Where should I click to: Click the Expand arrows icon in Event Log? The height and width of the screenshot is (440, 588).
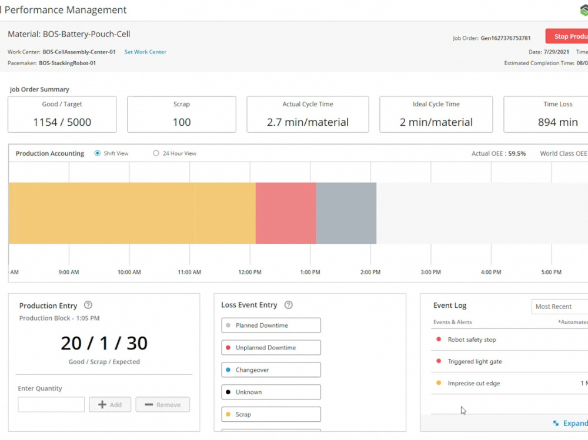556,423
